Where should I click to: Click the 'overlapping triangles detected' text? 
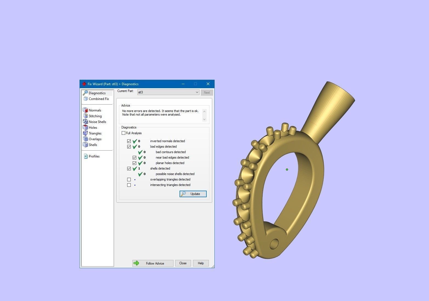click(170, 179)
